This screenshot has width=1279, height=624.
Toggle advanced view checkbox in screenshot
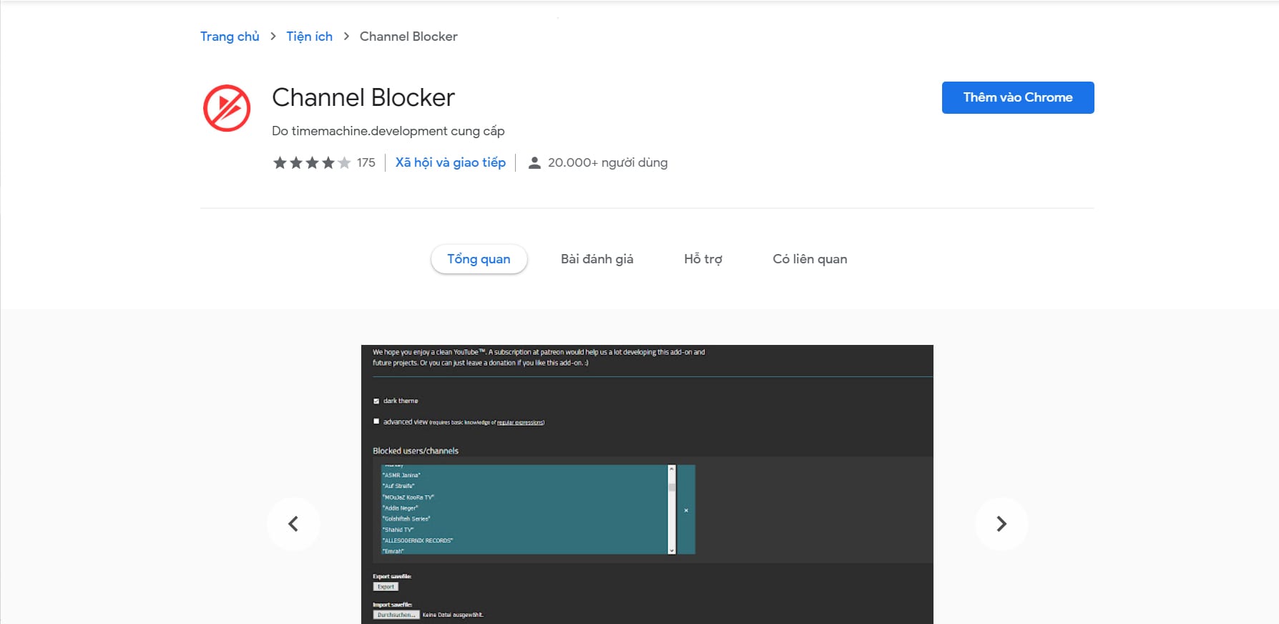[x=376, y=421]
